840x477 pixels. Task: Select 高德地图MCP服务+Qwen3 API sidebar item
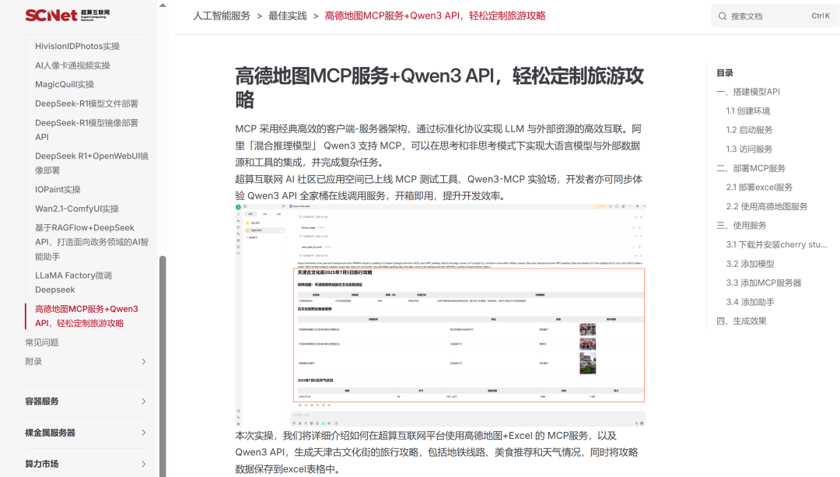pyautogui.click(x=86, y=316)
